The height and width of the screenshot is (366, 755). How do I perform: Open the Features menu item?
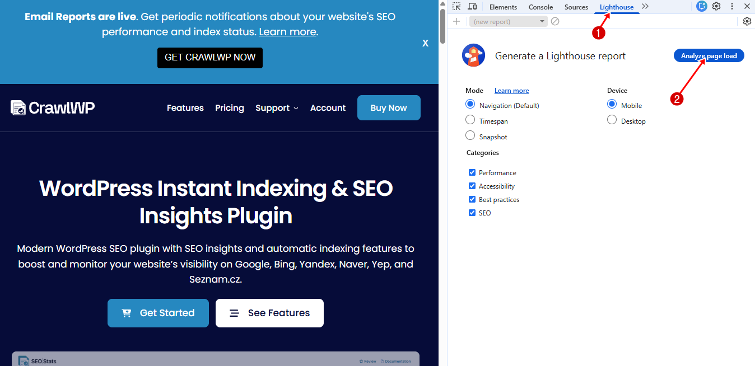click(185, 108)
